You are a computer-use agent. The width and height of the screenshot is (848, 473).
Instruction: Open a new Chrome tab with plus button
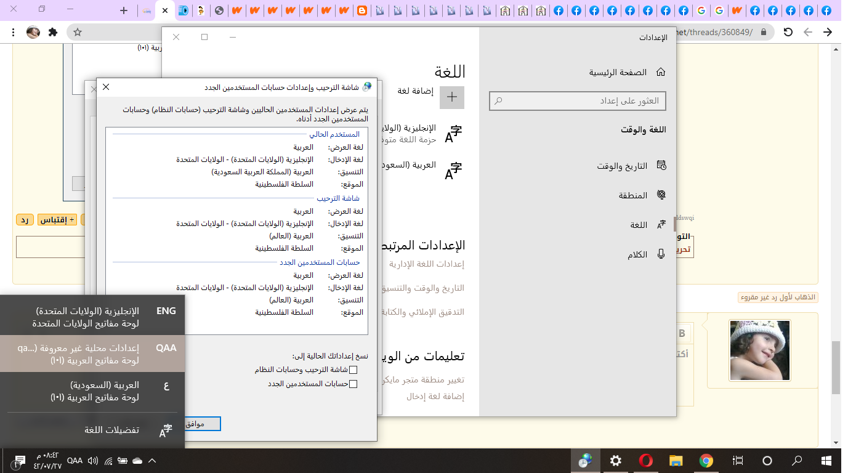coord(124,10)
